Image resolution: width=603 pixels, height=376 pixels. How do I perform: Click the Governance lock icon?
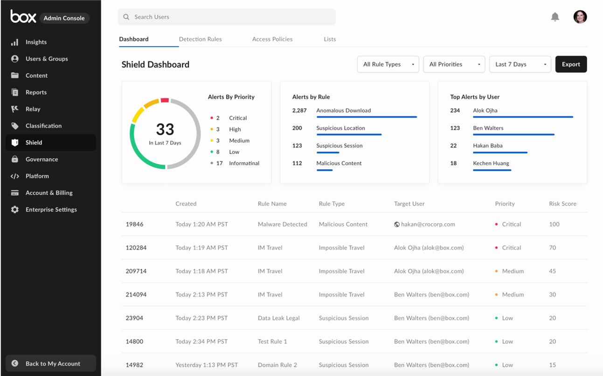(x=15, y=160)
